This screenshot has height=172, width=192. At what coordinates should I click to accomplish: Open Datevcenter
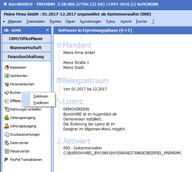[x=19, y=143]
